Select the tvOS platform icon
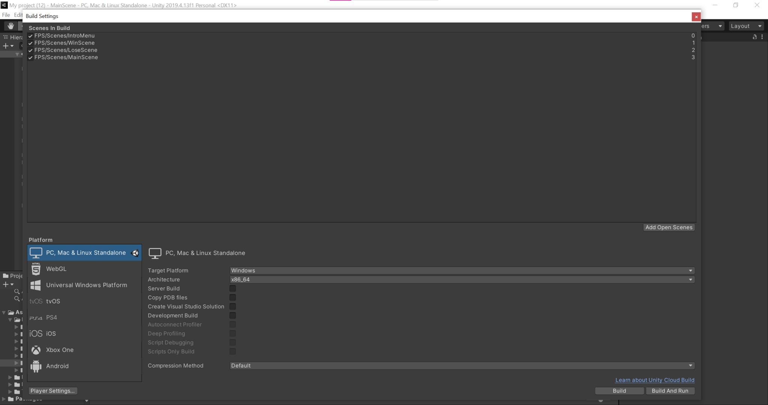768x405 pixels. tap(36, 301)
